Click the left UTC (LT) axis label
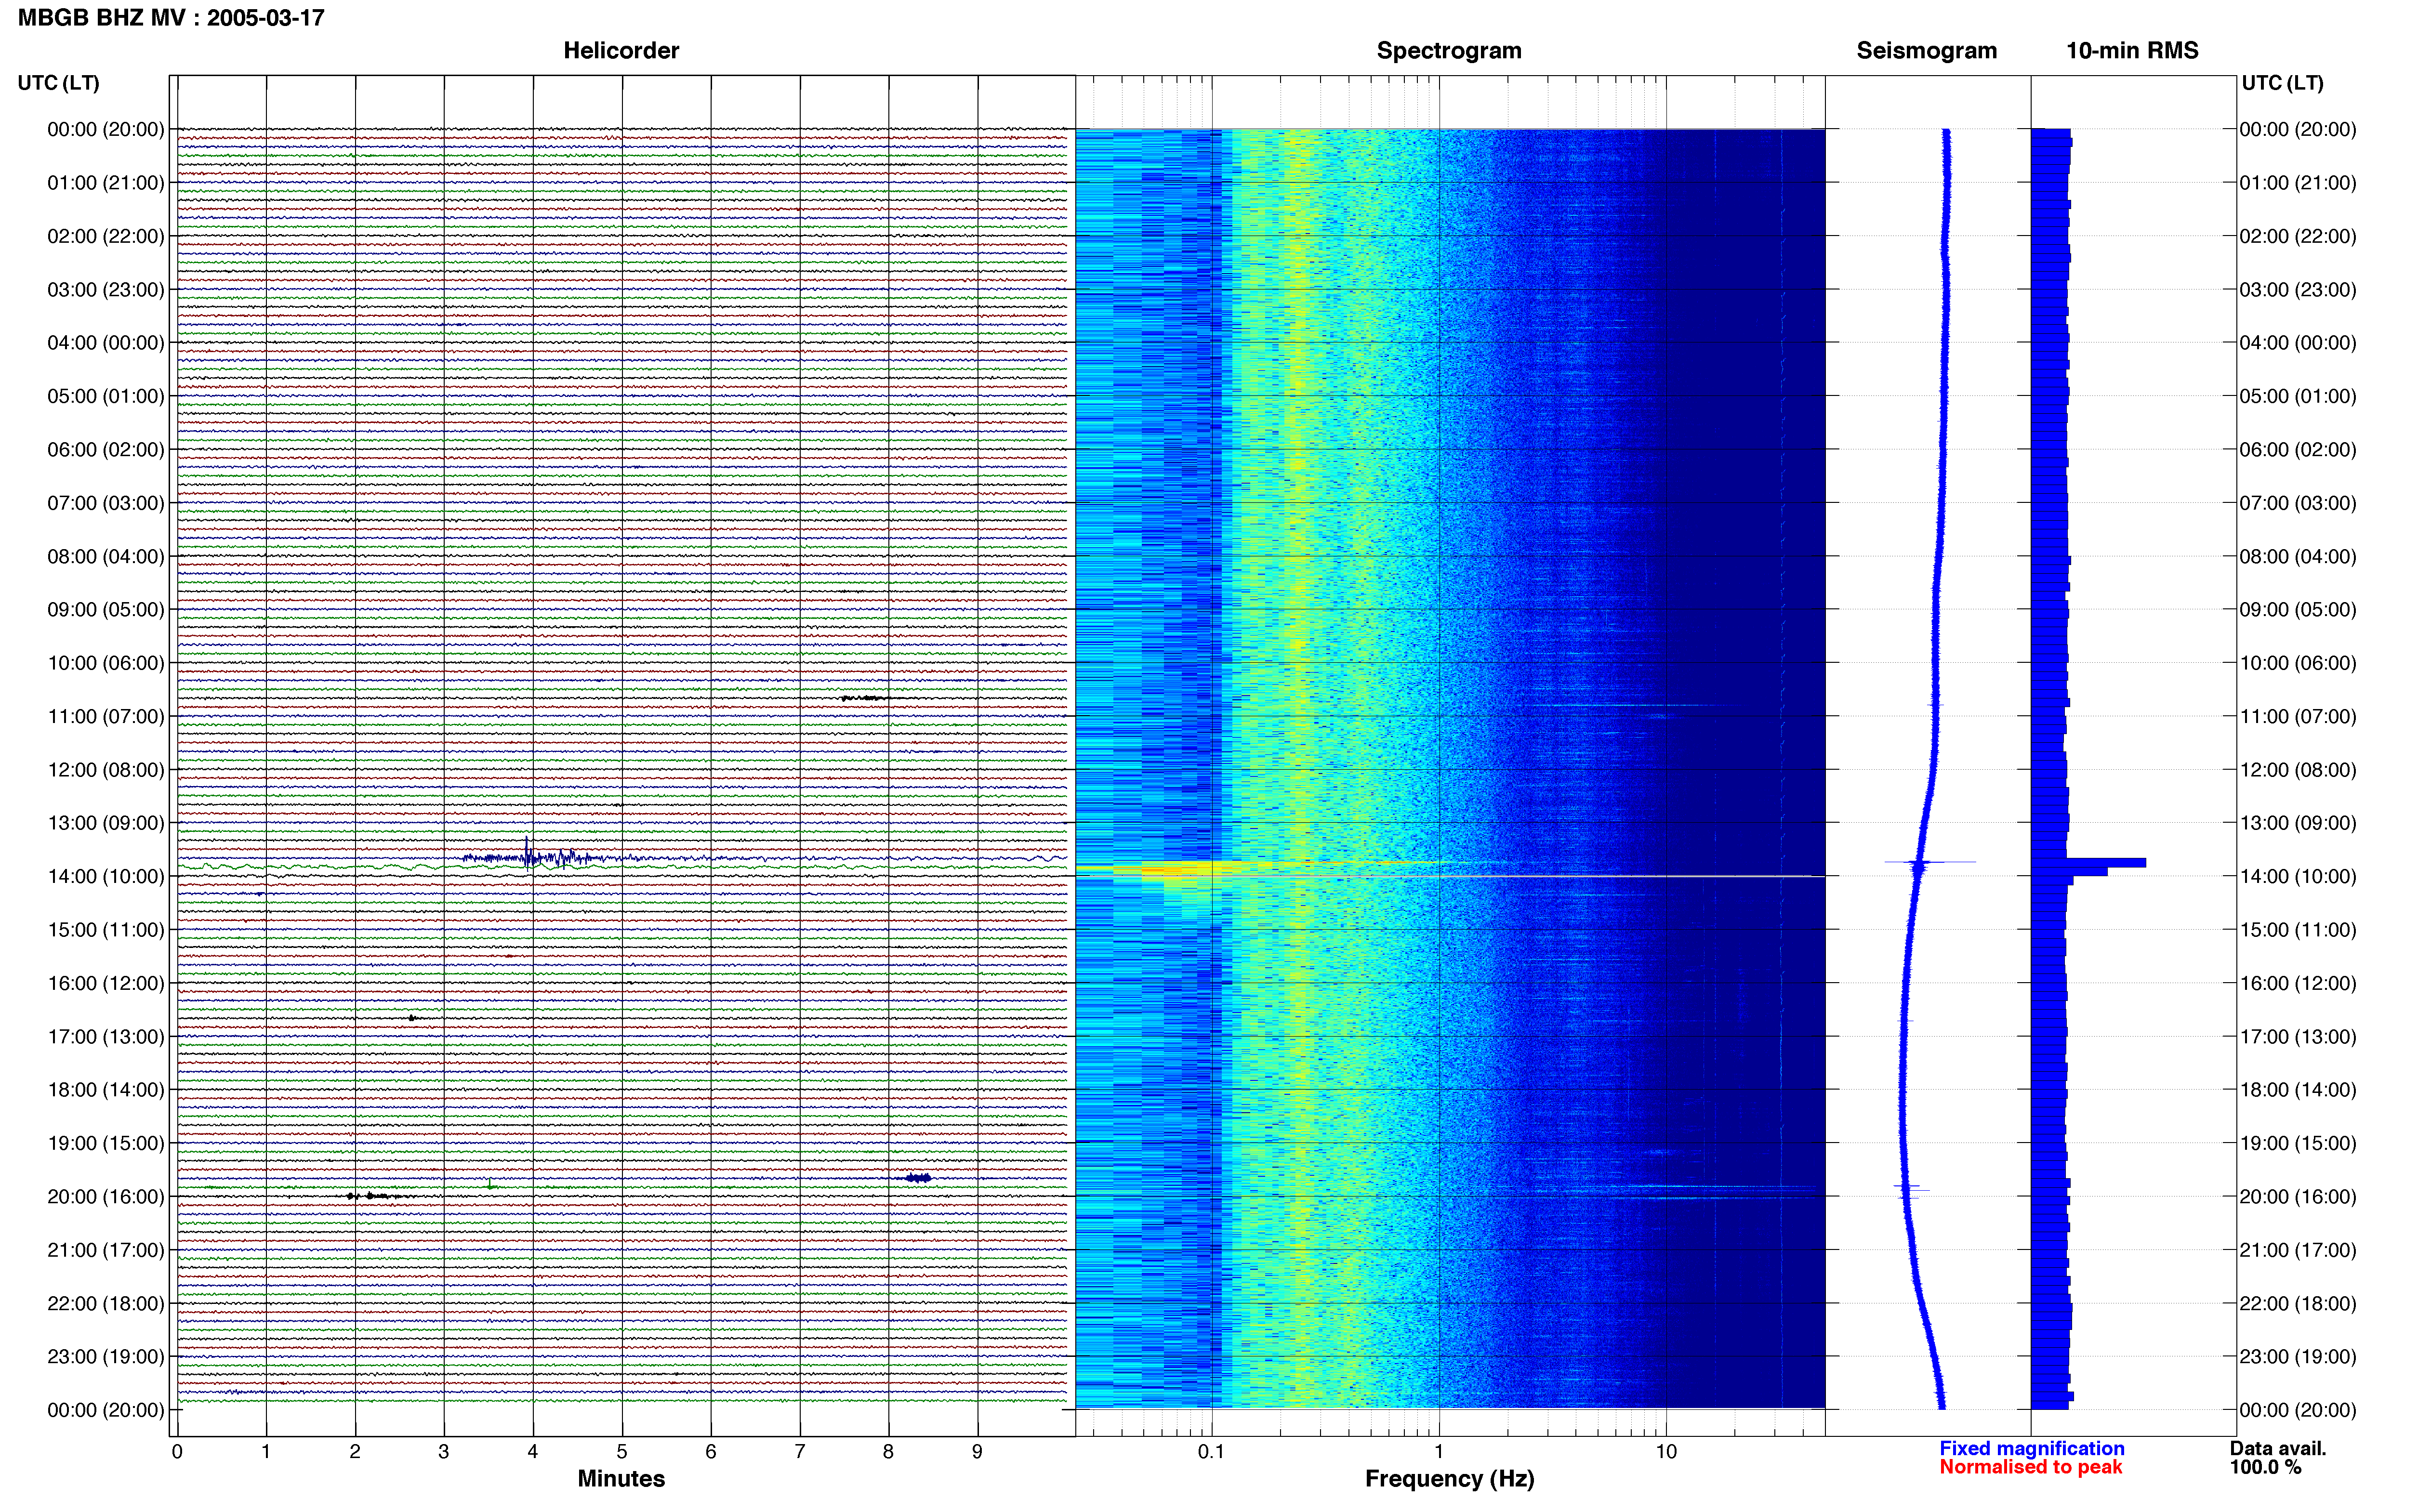 [59, 83]
